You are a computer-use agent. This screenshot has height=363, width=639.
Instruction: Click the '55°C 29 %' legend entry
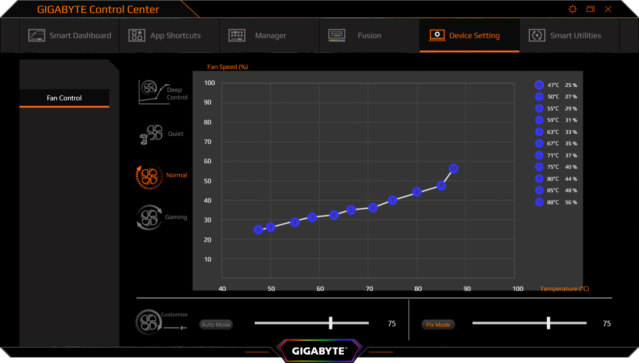(556, 109)
